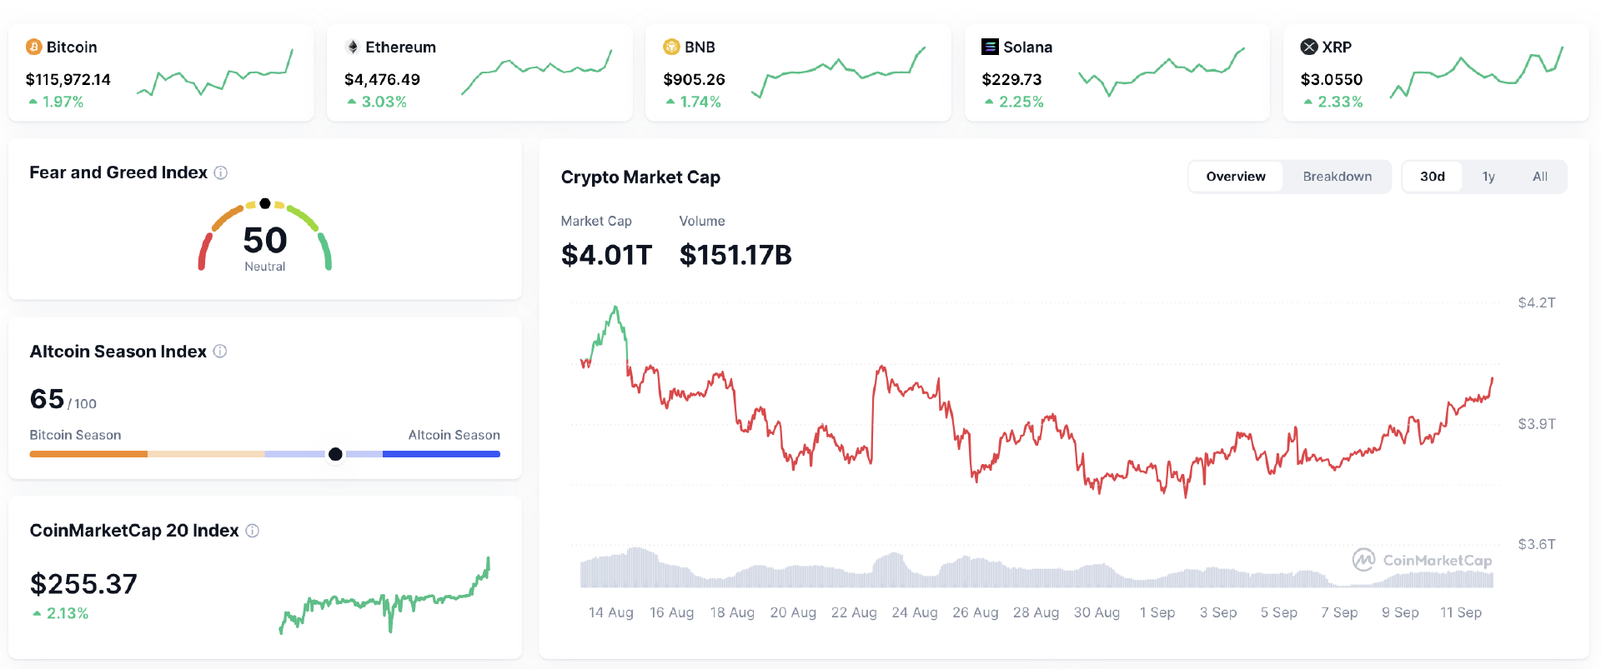Click Solana price $229.73

pyautogui.click(x=1011, y=79)
